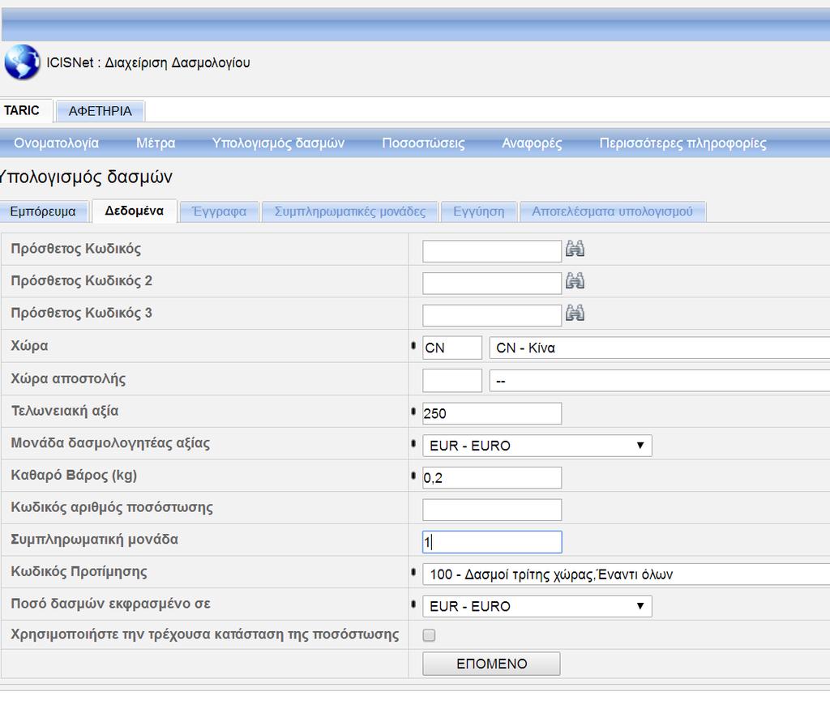
Task: Focus the Πρόσθετος Κωδικός 2 input field
Action: pos(492,283)
